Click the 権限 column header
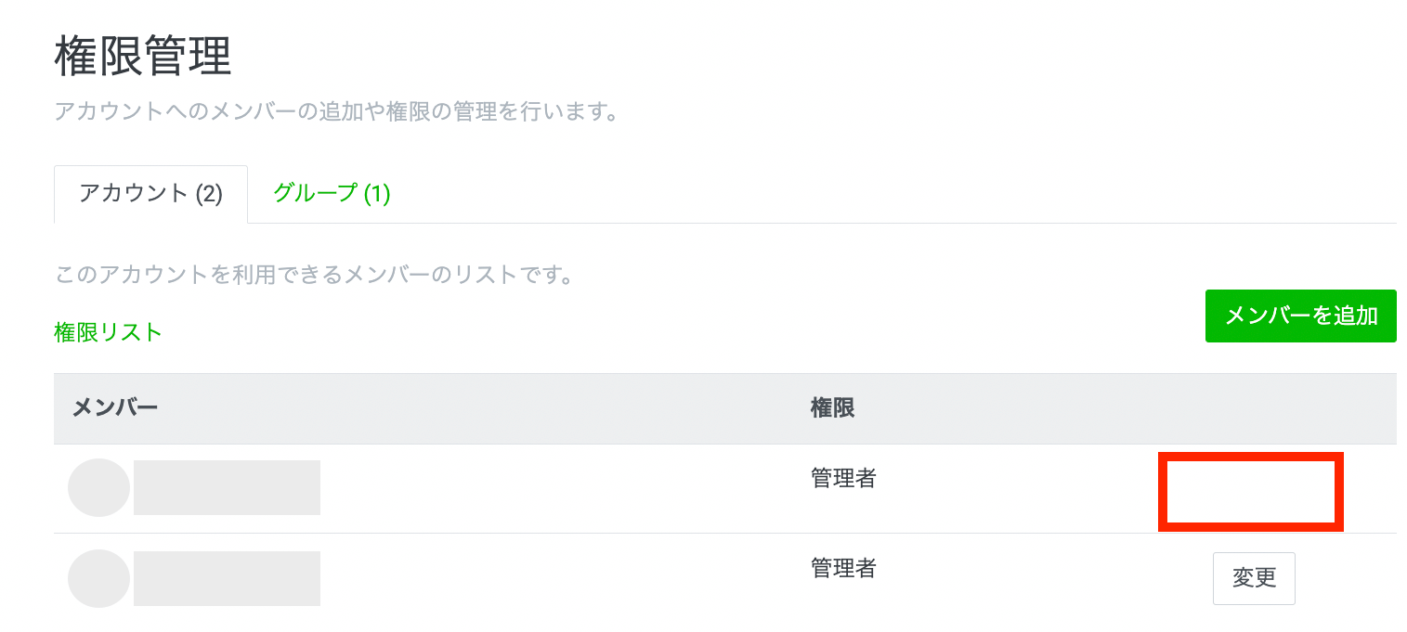Viewport: 1407px width, 632px height. tap(832, 408)
